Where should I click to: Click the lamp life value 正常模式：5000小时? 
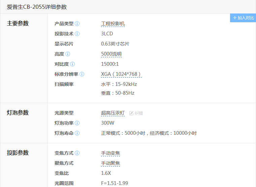click(x=123, y=133)
